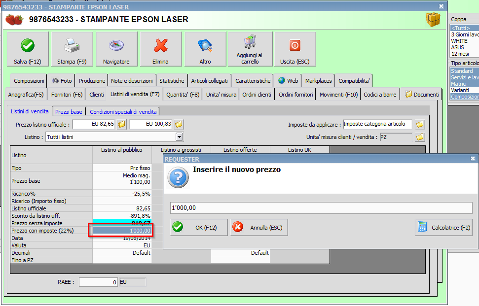The image size is (479, 306).
Task: Switch to the Unita' misura tab
Action: coord(221,95)
